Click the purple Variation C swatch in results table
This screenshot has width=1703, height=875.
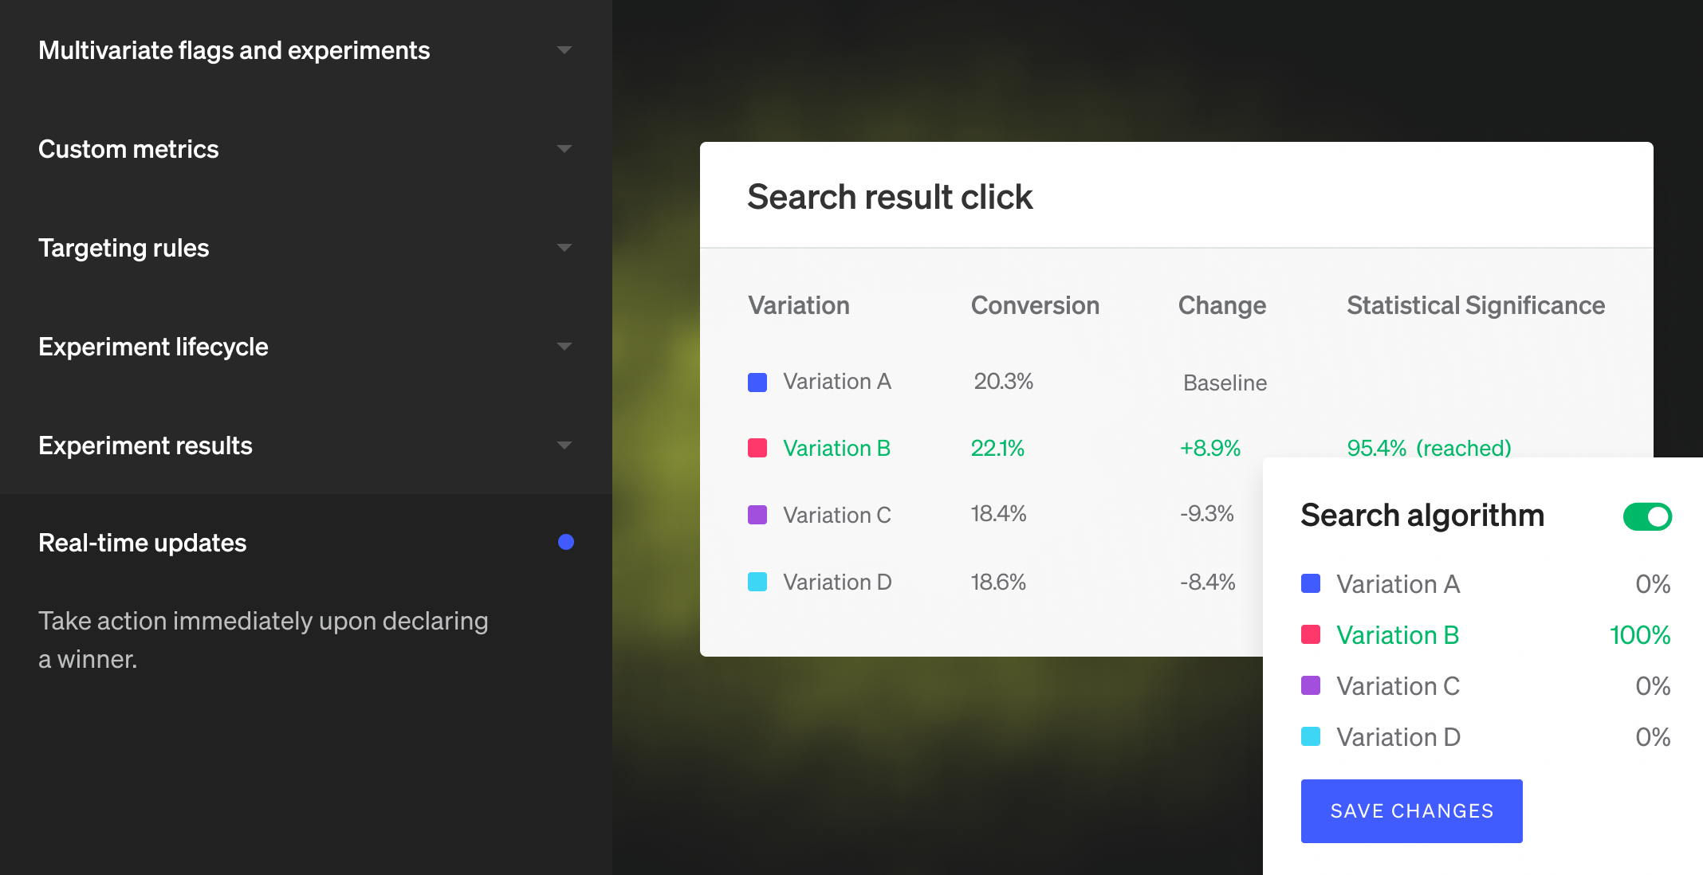[757, 515]
